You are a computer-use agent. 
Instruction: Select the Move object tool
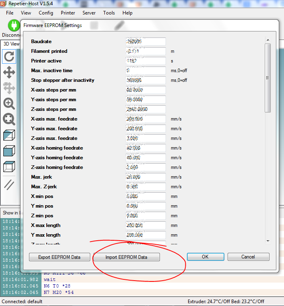point(9,88)
